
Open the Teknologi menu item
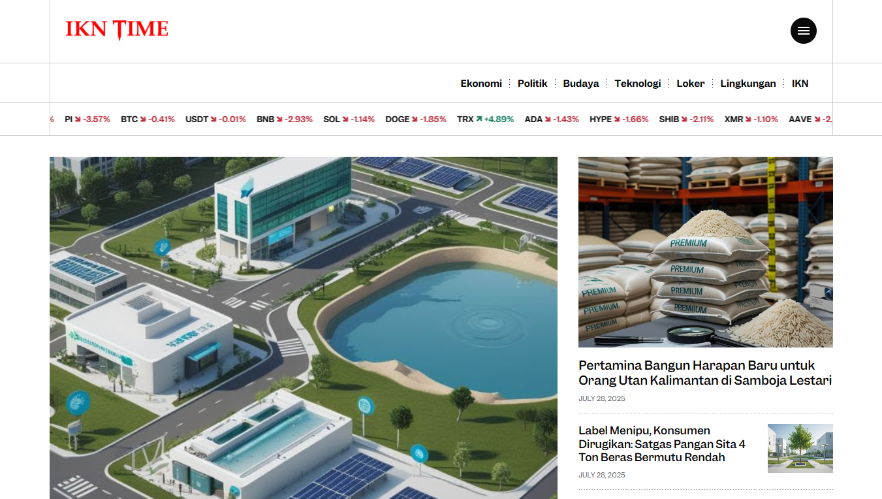point(637,83)
